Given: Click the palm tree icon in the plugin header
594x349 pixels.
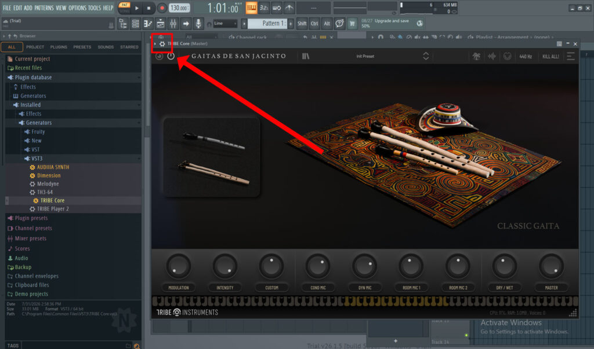Looking at the screenshot, I should [x=476, y=56].
